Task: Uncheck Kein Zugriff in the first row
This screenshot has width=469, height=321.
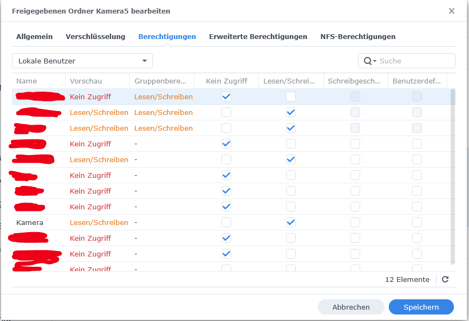Action: tap(226, 97)
